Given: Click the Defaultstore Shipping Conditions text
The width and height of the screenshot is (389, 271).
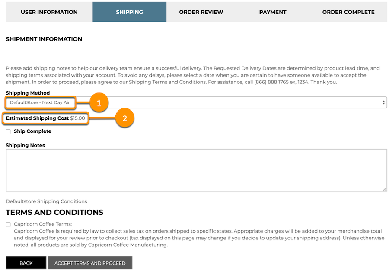Looking at the screenshot, I should (x=46, y=201).
